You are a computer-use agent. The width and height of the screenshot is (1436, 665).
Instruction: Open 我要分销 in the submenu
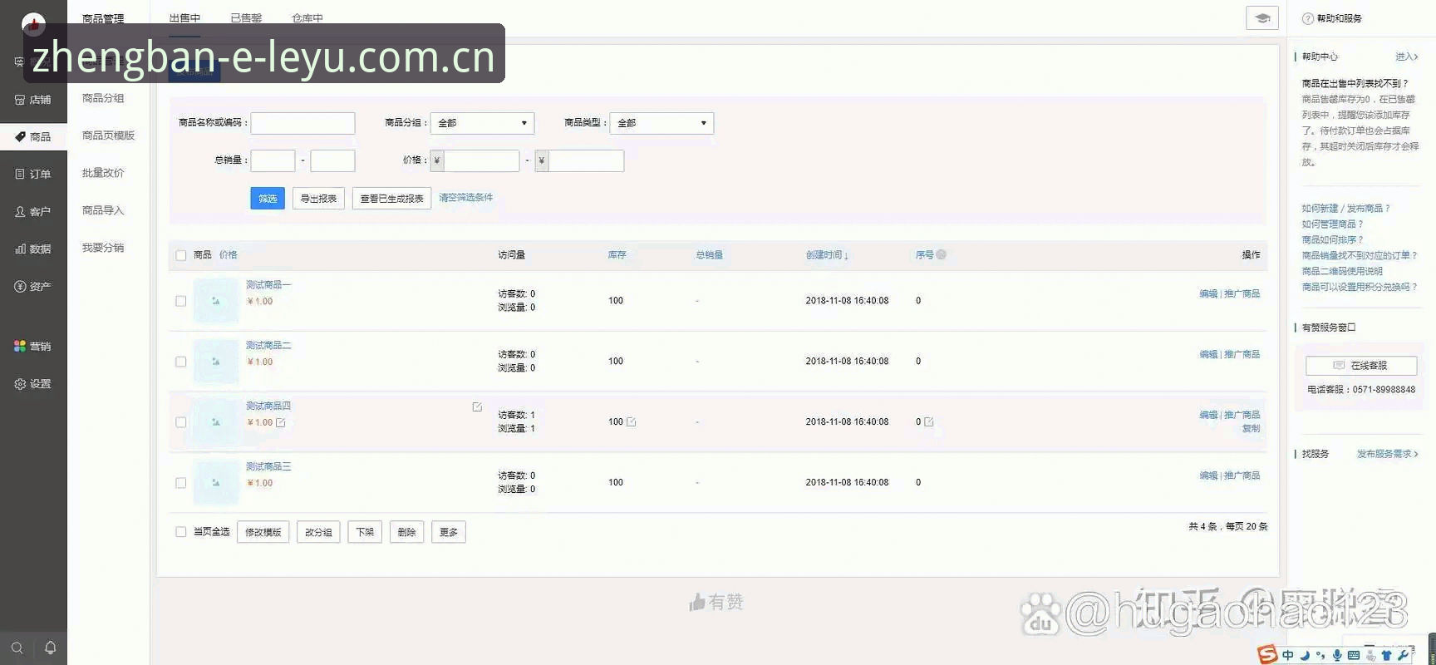103,248
